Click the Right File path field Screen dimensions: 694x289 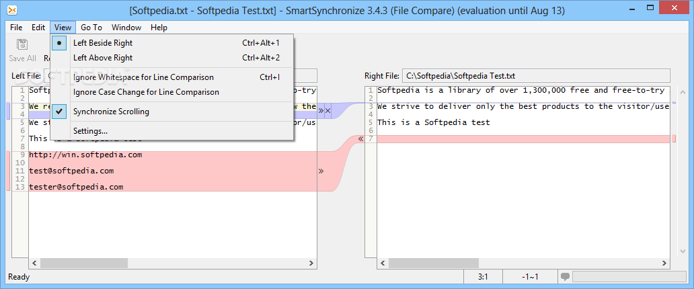click(536, 76)
